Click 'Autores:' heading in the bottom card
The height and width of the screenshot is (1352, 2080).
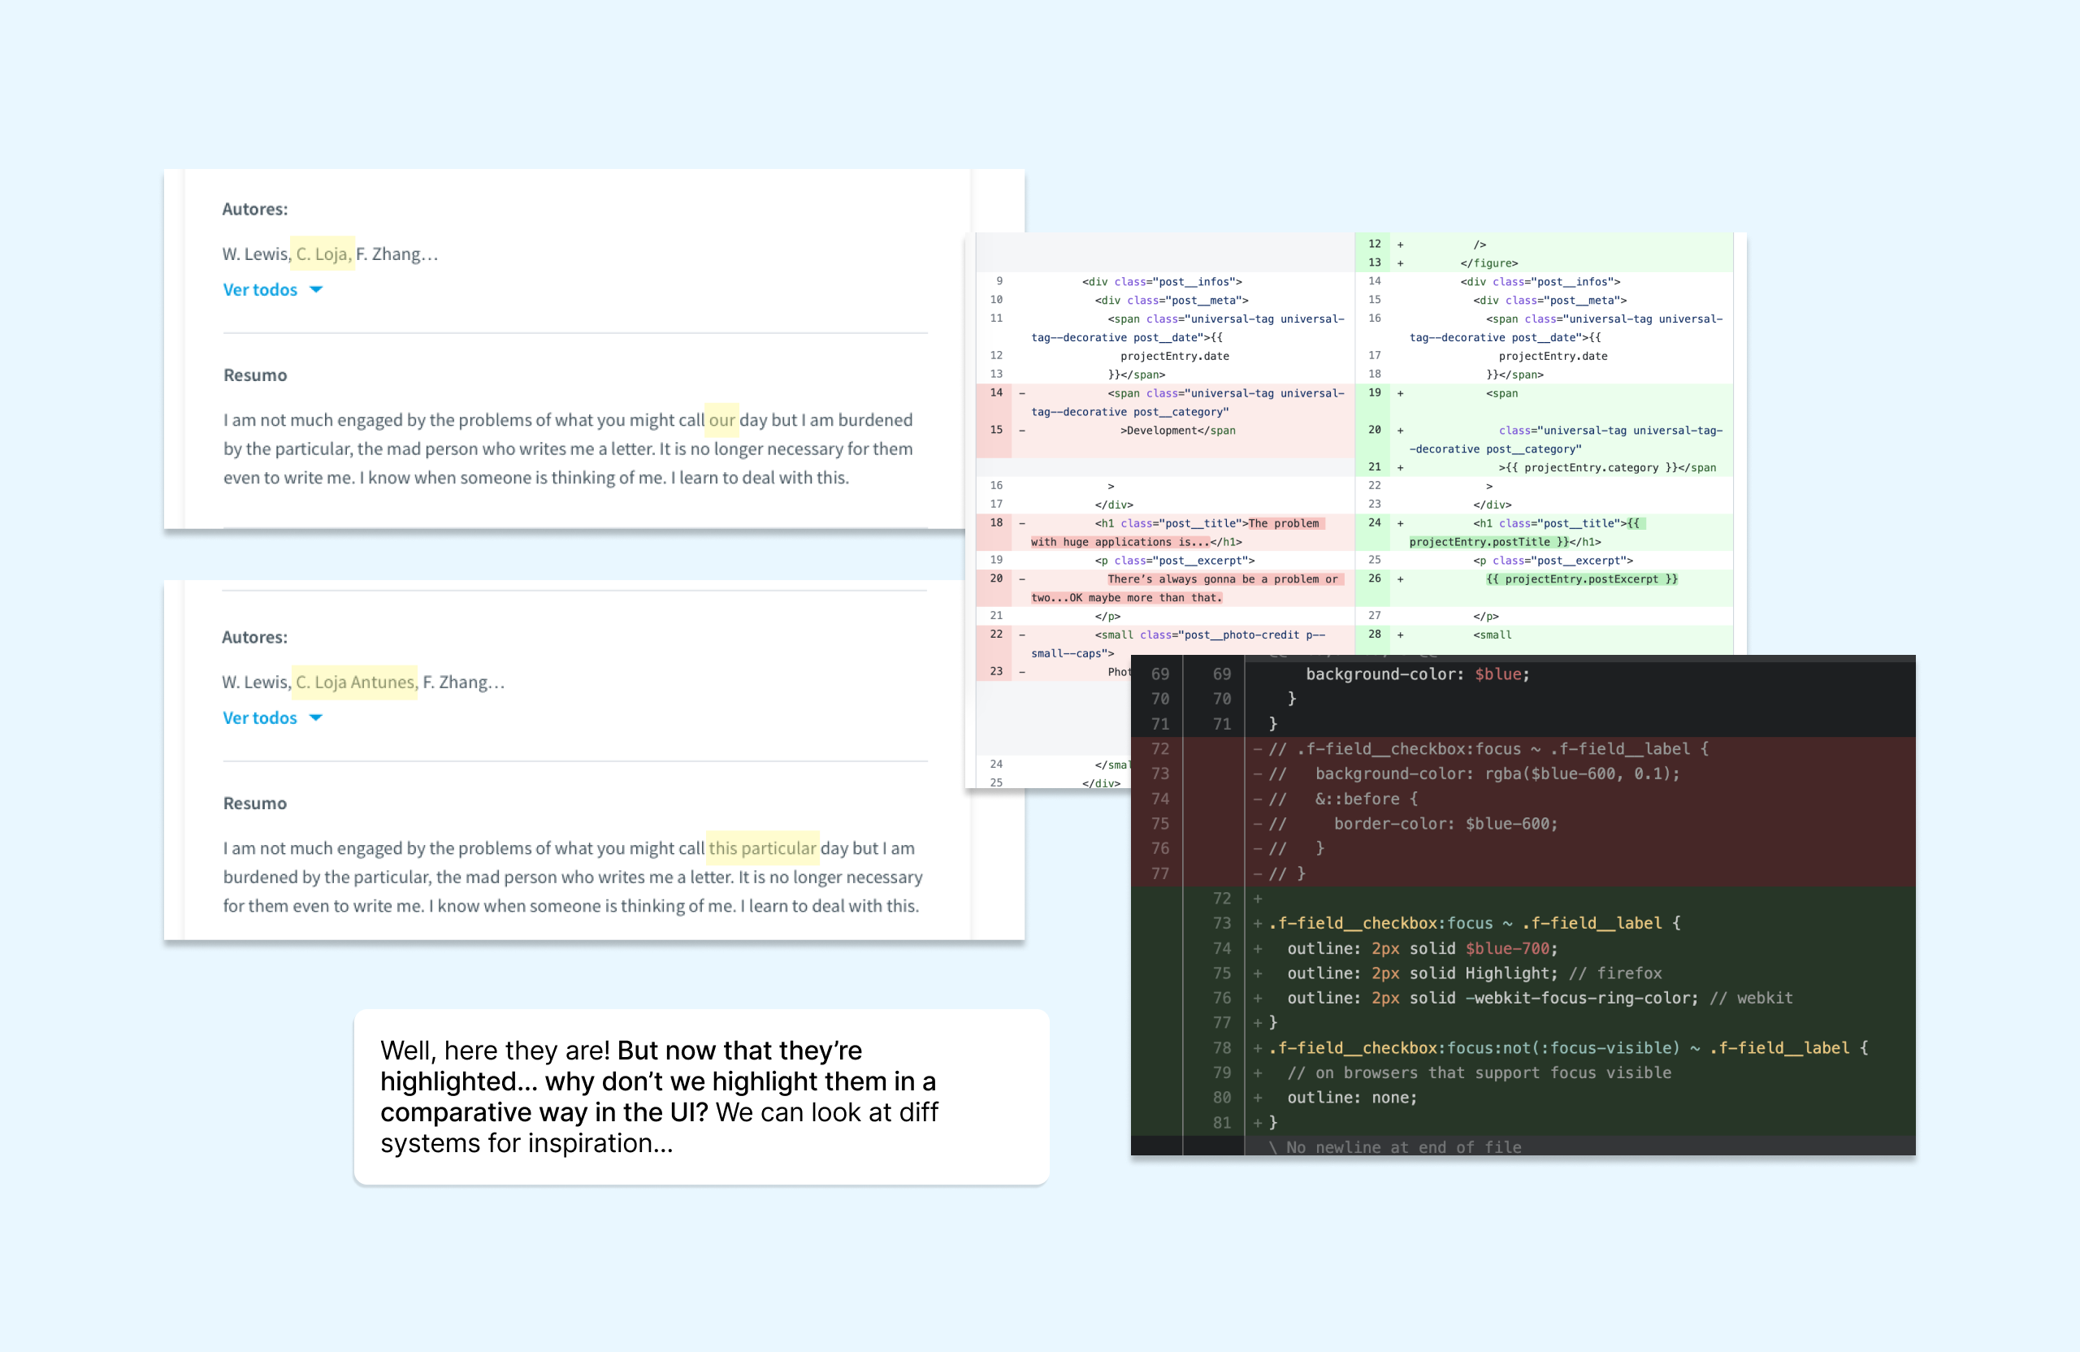click(x=254, y=637)
